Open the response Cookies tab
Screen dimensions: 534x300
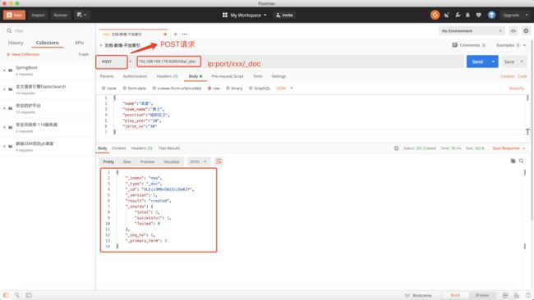pos(119,148)
